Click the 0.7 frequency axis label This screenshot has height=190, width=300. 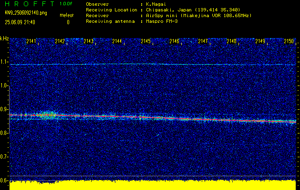click(4, 157)
